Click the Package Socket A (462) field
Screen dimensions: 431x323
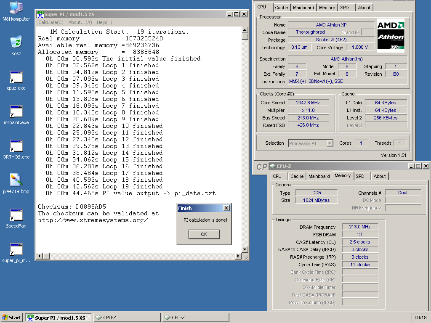331,40
